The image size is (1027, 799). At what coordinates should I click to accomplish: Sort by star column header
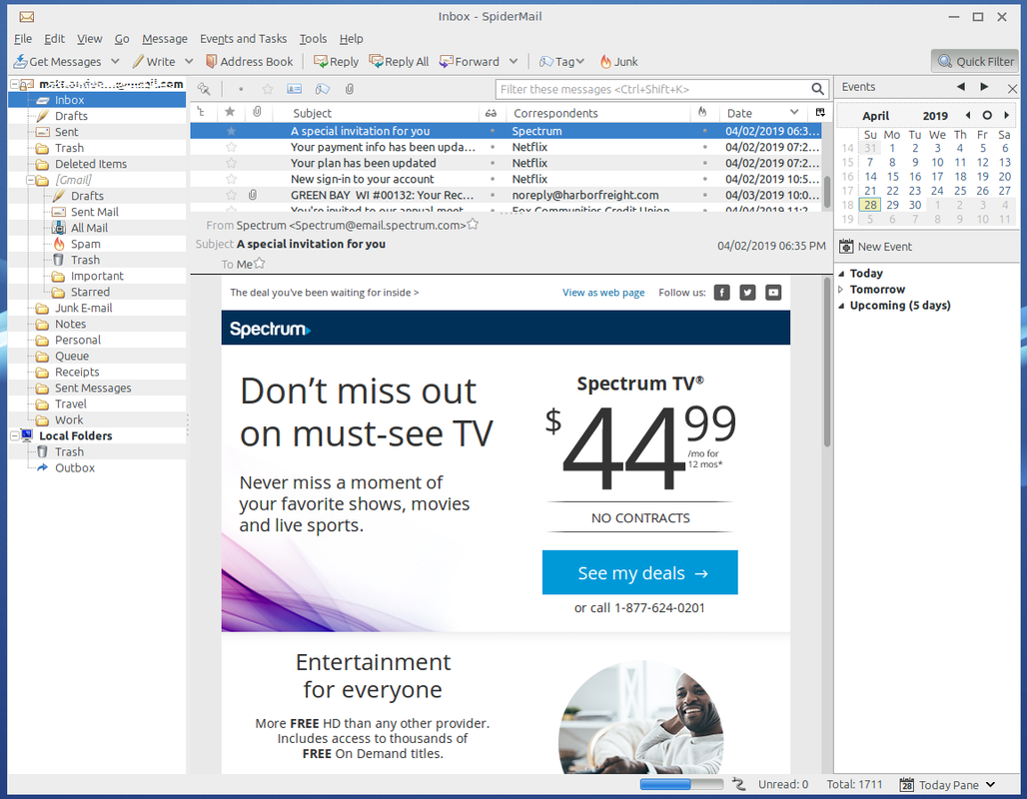coord(230,113)
